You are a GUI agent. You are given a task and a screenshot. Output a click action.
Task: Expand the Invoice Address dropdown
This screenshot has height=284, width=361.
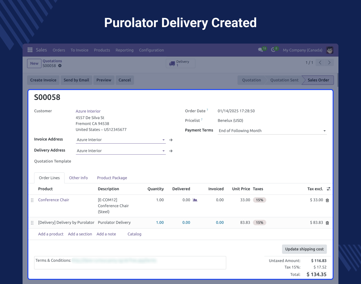click(x=163, y=140)
